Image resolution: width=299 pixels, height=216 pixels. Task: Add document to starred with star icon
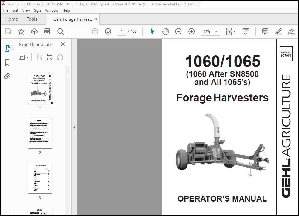(x=21, y=31)
